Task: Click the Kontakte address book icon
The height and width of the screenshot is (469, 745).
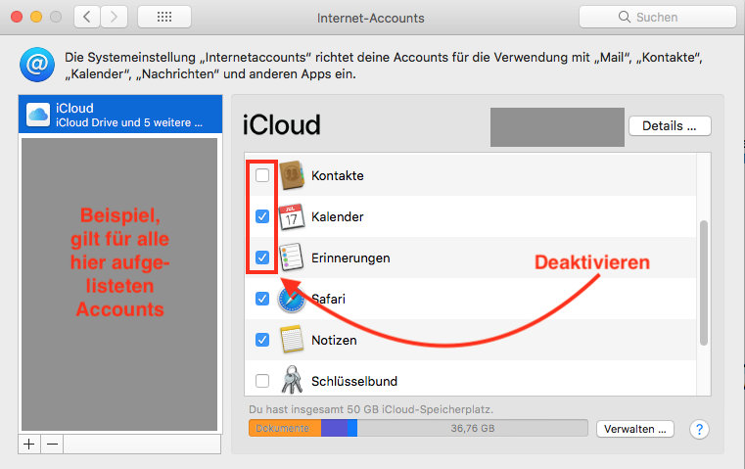Action: (x=292, y=175)
